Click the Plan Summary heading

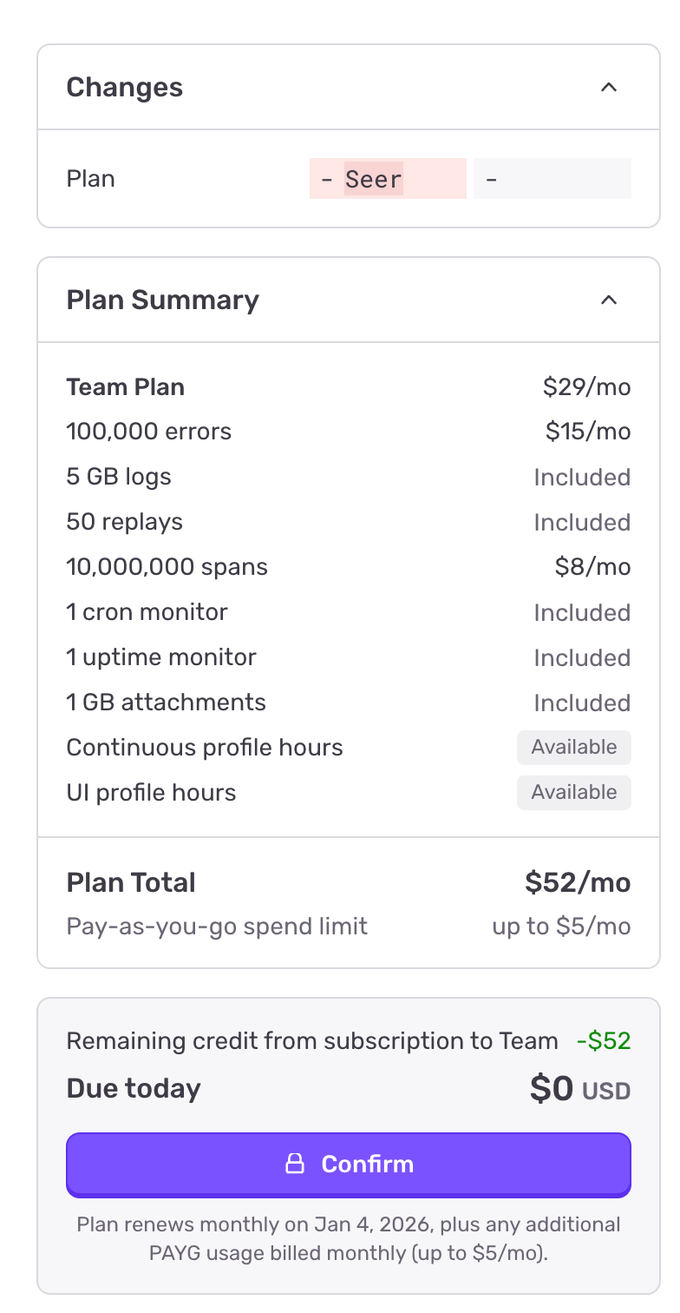click(x=163, y=300)
